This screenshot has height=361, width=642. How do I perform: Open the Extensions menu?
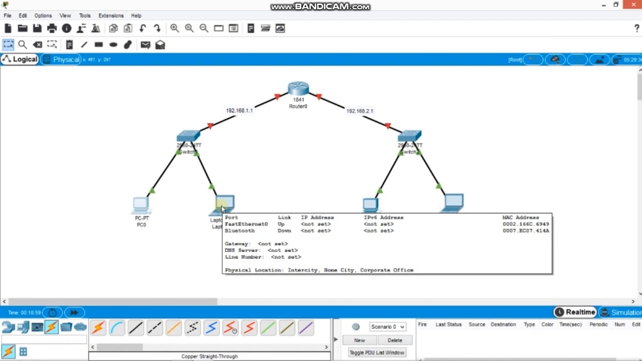(x=111, y=16)
